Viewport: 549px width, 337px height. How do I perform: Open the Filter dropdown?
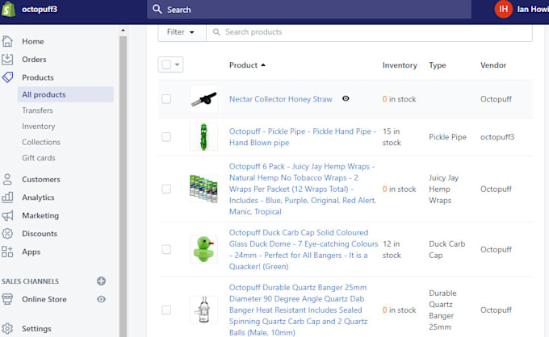coord(182,32)
